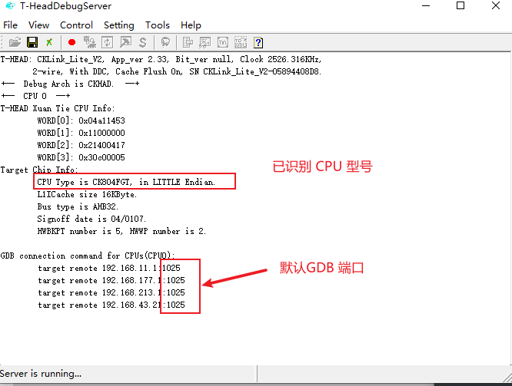Click the chart window toolbar icon

pyautogui.click(x=205, y=42)
